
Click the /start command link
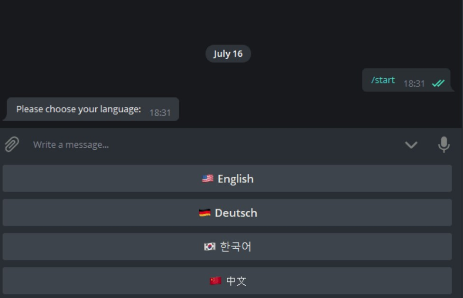(383, 80)
